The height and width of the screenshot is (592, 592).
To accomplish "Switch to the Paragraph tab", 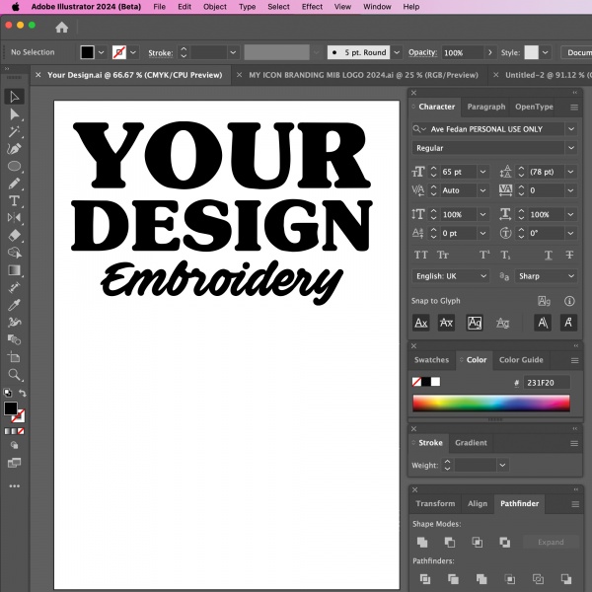I will click(x=485, y=107).
